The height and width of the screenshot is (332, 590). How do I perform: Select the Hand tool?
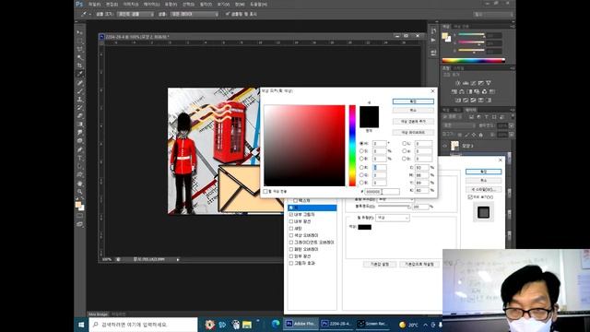80,184
